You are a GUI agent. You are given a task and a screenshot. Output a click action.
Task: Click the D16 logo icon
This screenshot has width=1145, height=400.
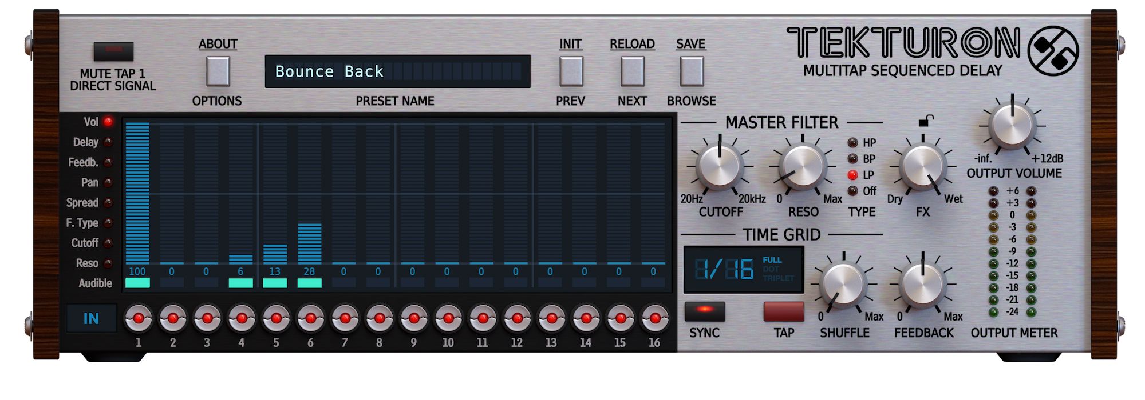pyautogui.click(x=1053, y=50)
